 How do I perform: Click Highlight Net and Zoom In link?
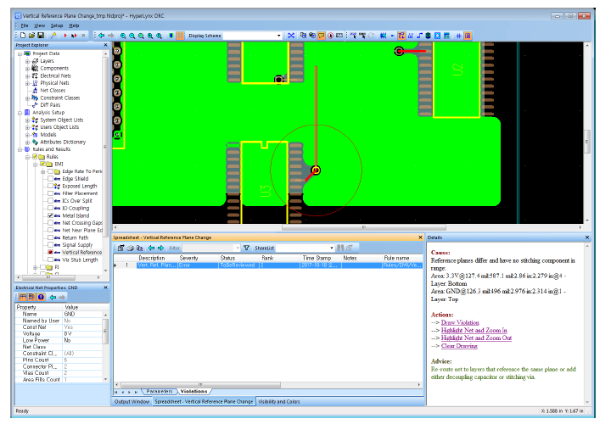coord(473,330)
